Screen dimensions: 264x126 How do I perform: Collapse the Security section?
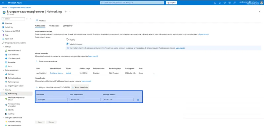[x=3, y=90]
